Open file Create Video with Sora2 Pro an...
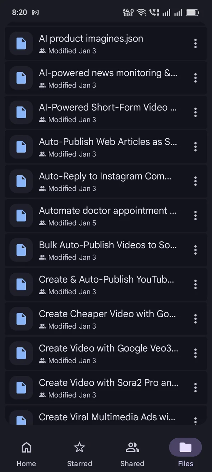This screenshot has height=472, width=212. 106,387
